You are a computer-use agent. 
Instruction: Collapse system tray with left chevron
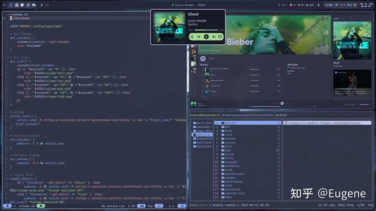click(319, 5)
